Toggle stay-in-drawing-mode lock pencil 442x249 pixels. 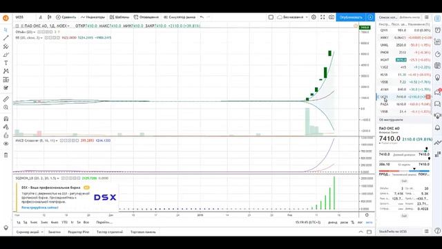coord(6,127)
